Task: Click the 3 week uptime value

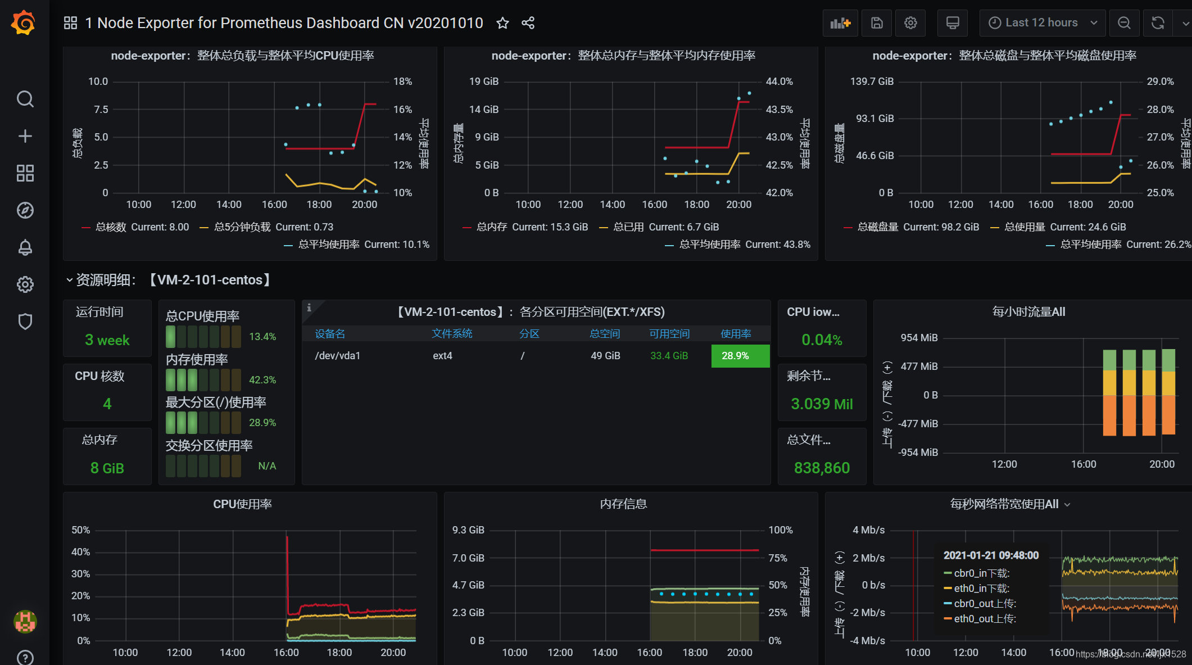Action: pyautogui.click(x=107, y=340)
